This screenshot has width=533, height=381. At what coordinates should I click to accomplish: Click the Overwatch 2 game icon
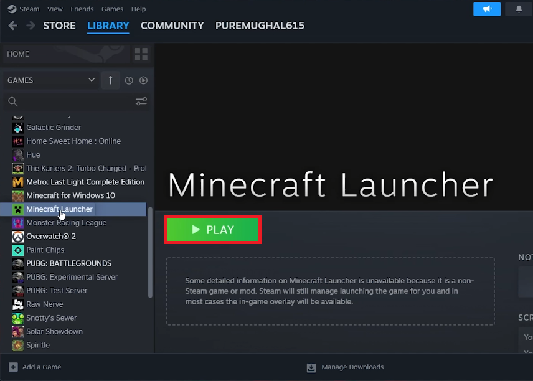(x=17, y=237)
